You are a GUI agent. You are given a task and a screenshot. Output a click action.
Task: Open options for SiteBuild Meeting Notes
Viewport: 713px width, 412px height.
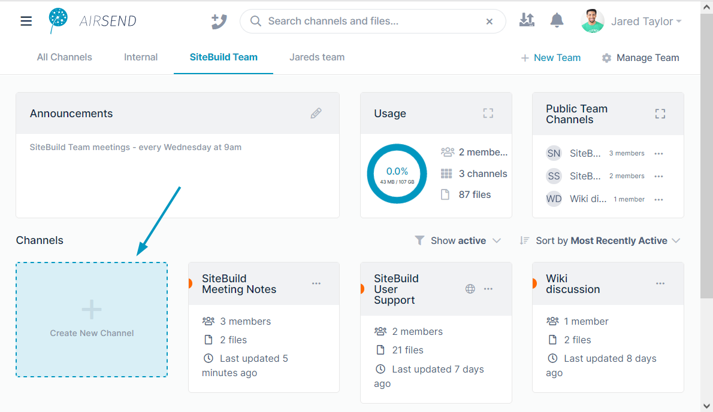316,283
